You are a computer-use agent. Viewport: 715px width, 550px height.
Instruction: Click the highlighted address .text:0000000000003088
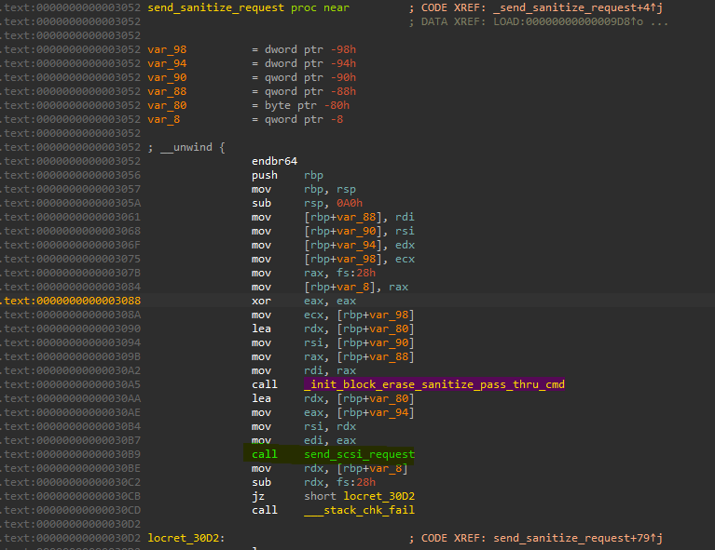coord(73,301)
